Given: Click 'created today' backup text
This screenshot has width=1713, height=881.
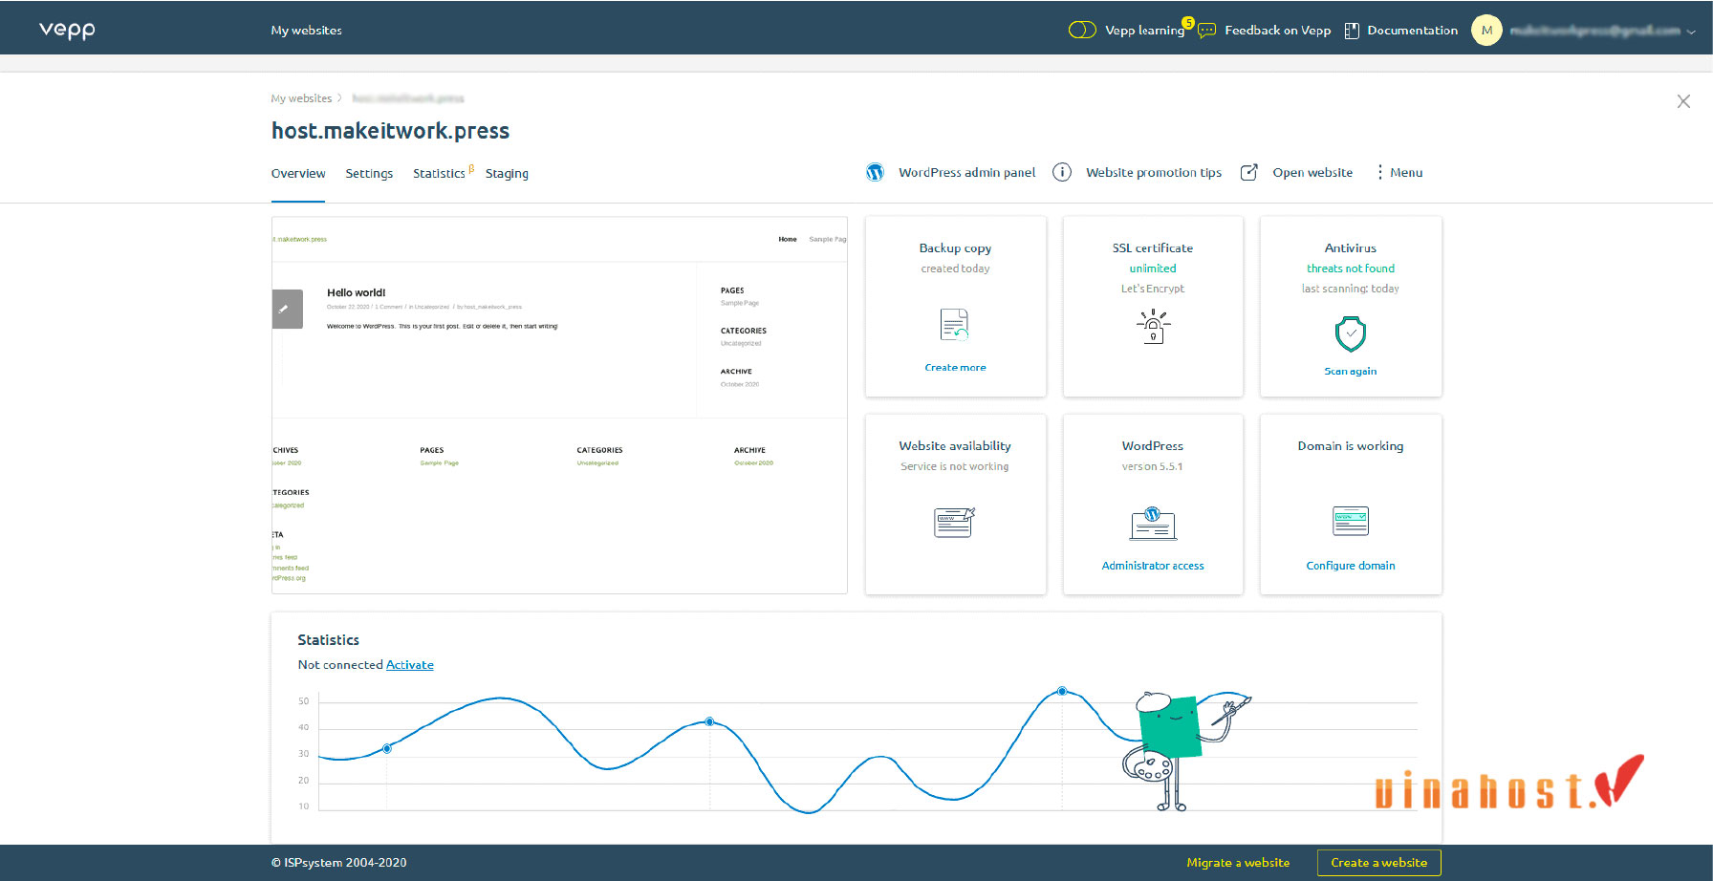Looking at the screenshot, I should (x=955, y=269).
